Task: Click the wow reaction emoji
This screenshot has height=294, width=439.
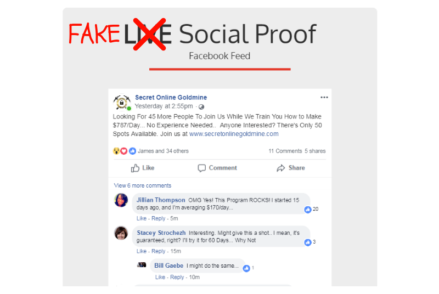Action: point(116,151)
